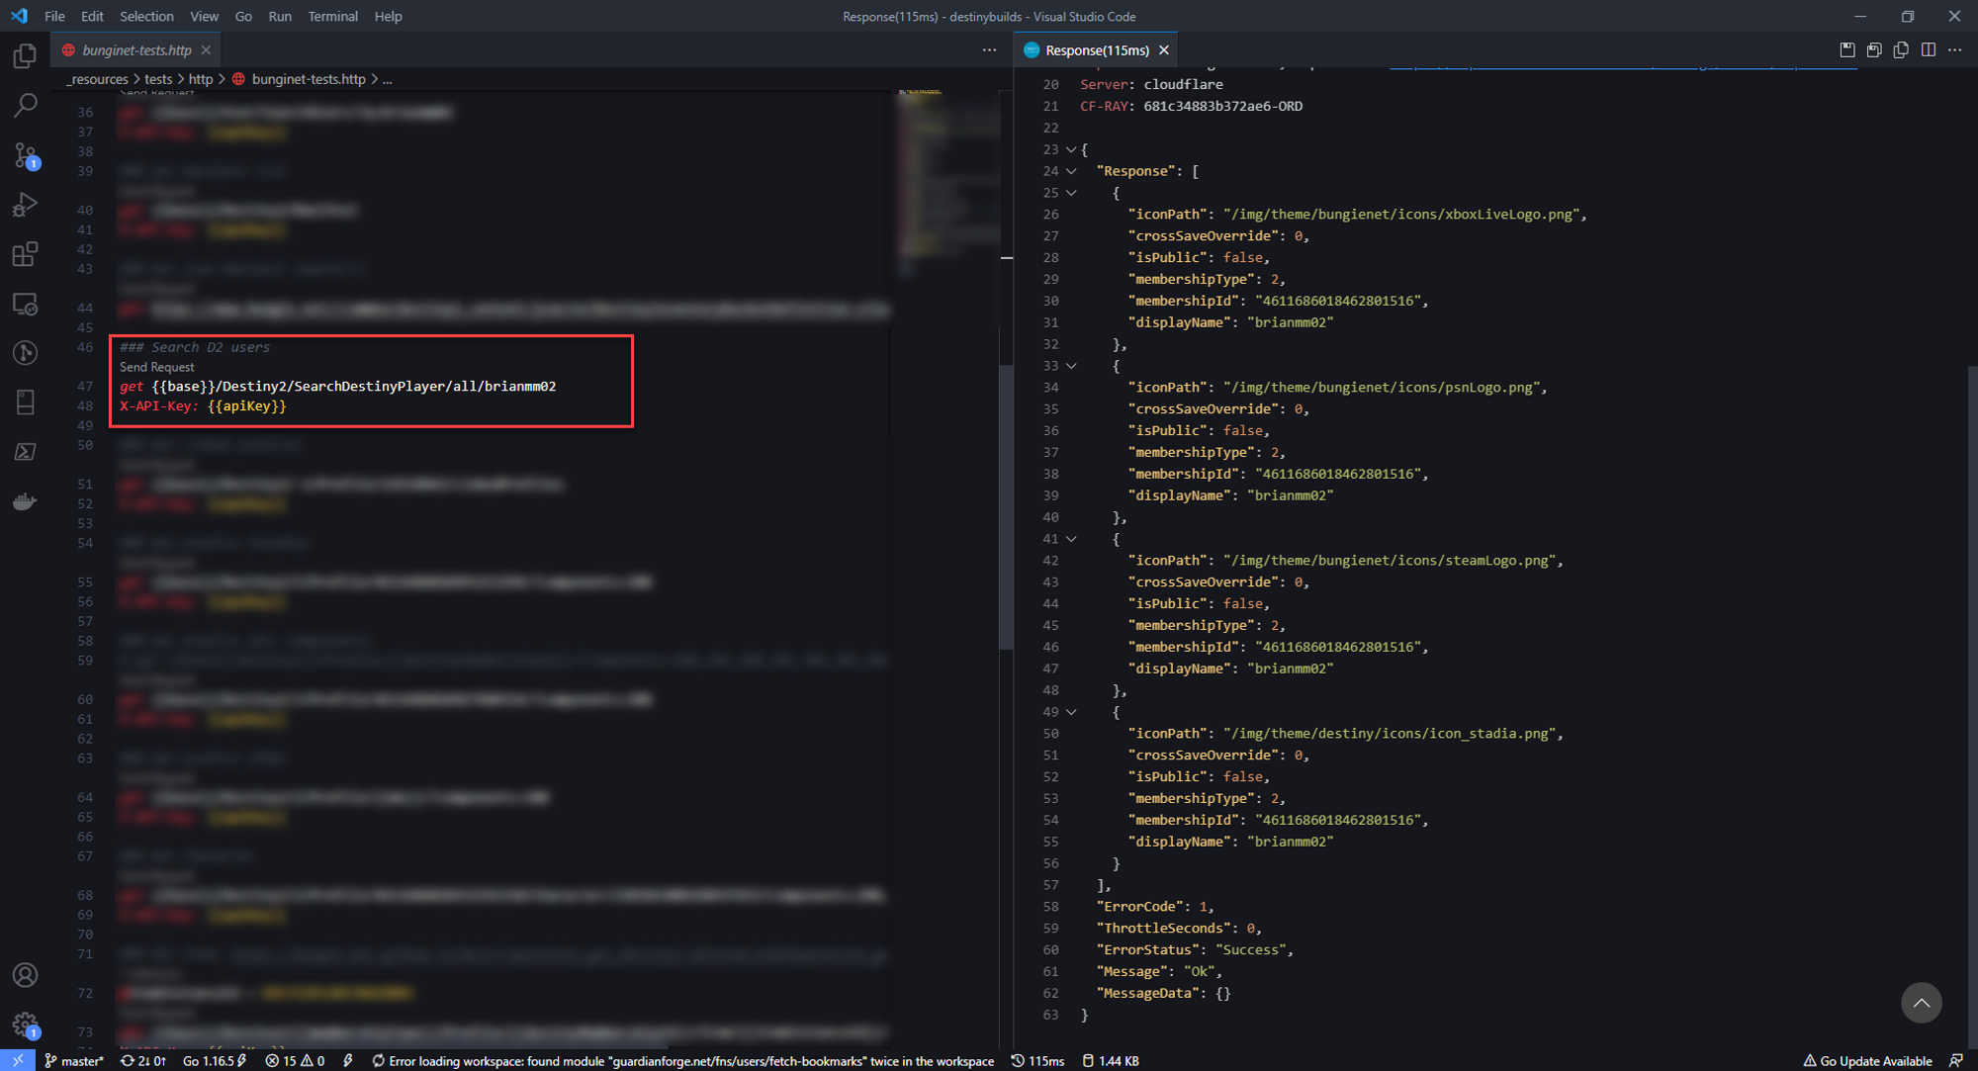Click the breadcrumb ellipsis symbol segment
Image resolution: width=1978 pixels, height=1071 pixels.
tap(388, 79)
